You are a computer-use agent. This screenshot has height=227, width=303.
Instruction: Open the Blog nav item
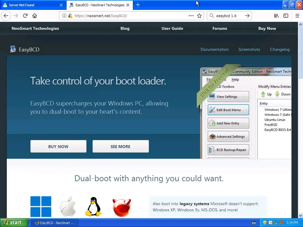[125, 28]
